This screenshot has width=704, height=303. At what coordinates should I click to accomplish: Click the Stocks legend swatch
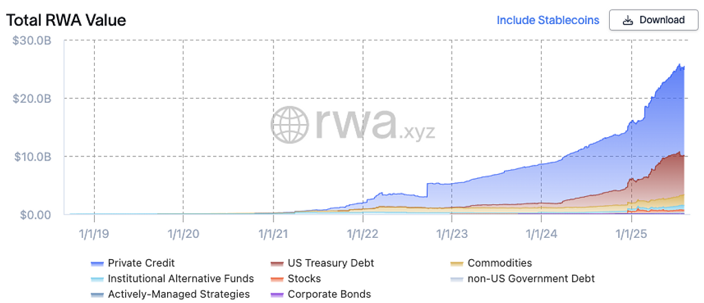click(276, 279)
